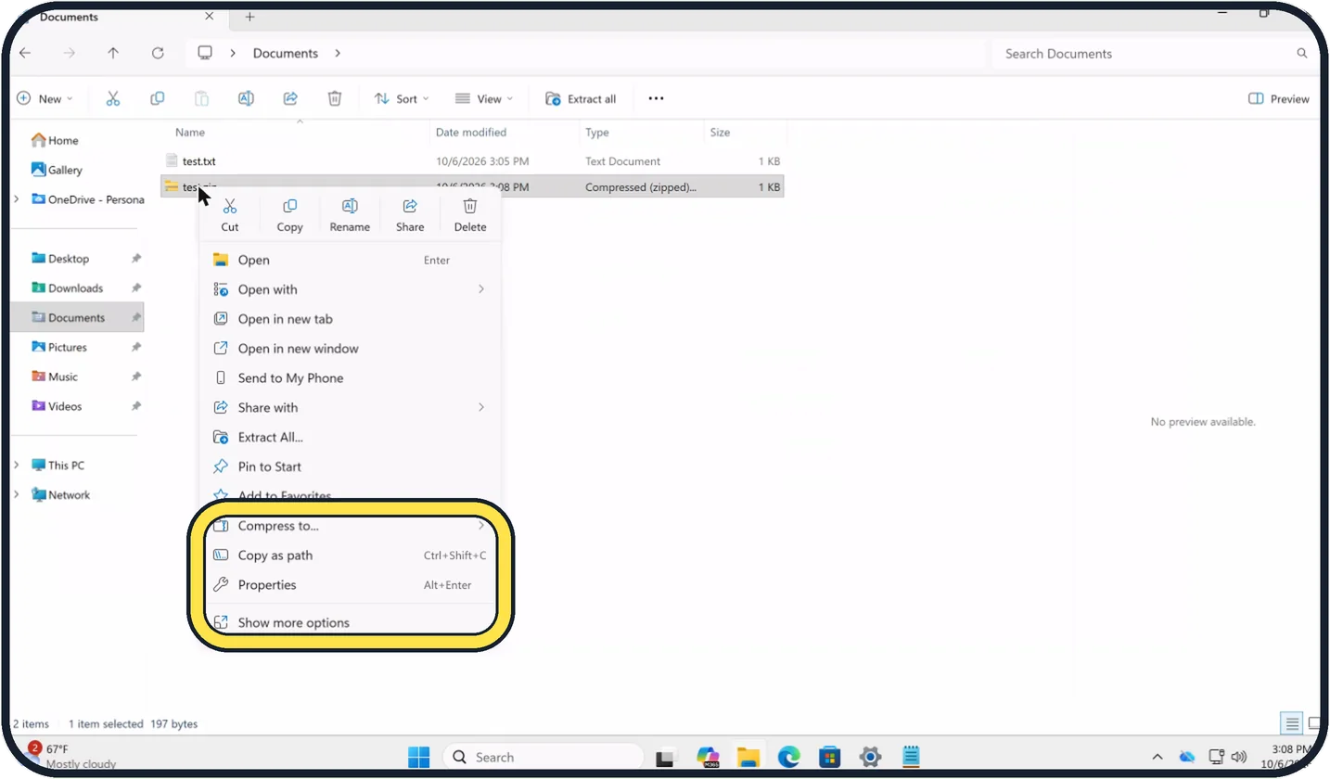Click the Rename icon in the toolbar
The image size is (1330, 779).
[x=246, y=98]
